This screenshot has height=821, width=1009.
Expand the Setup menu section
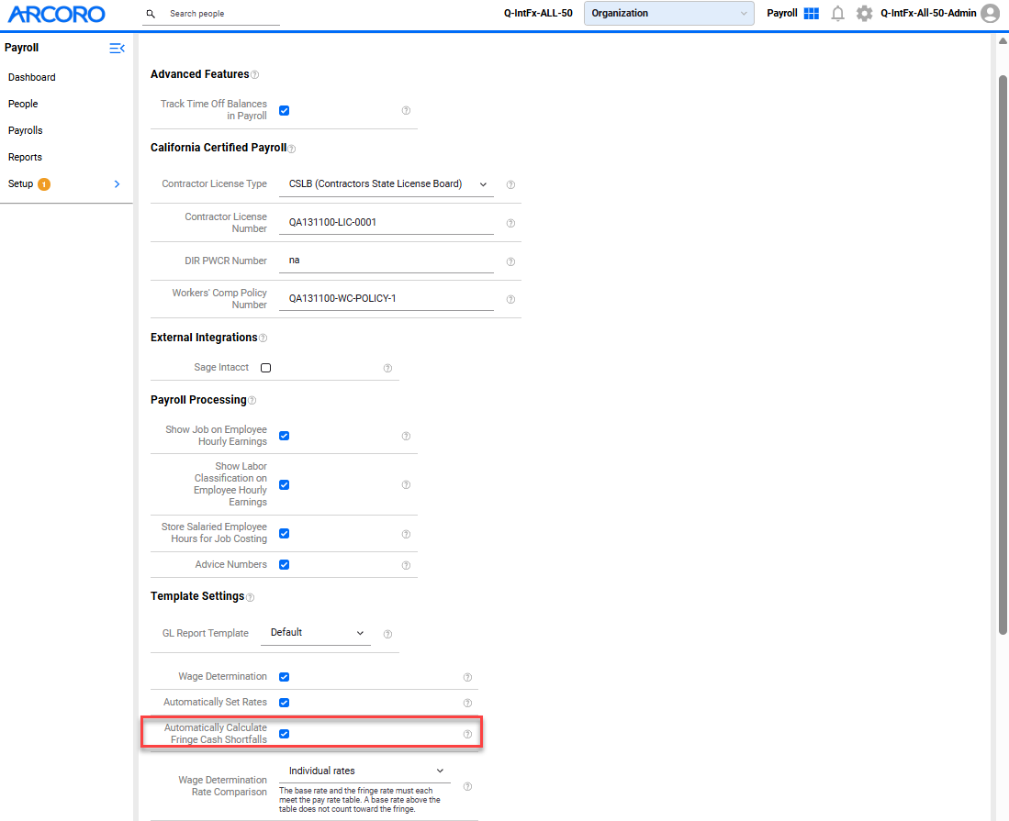click(x=64, y=183)
